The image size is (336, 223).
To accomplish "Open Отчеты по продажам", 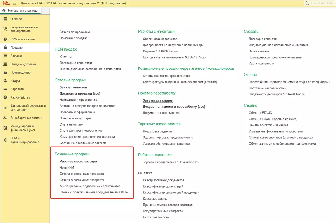I will [75, 32].
